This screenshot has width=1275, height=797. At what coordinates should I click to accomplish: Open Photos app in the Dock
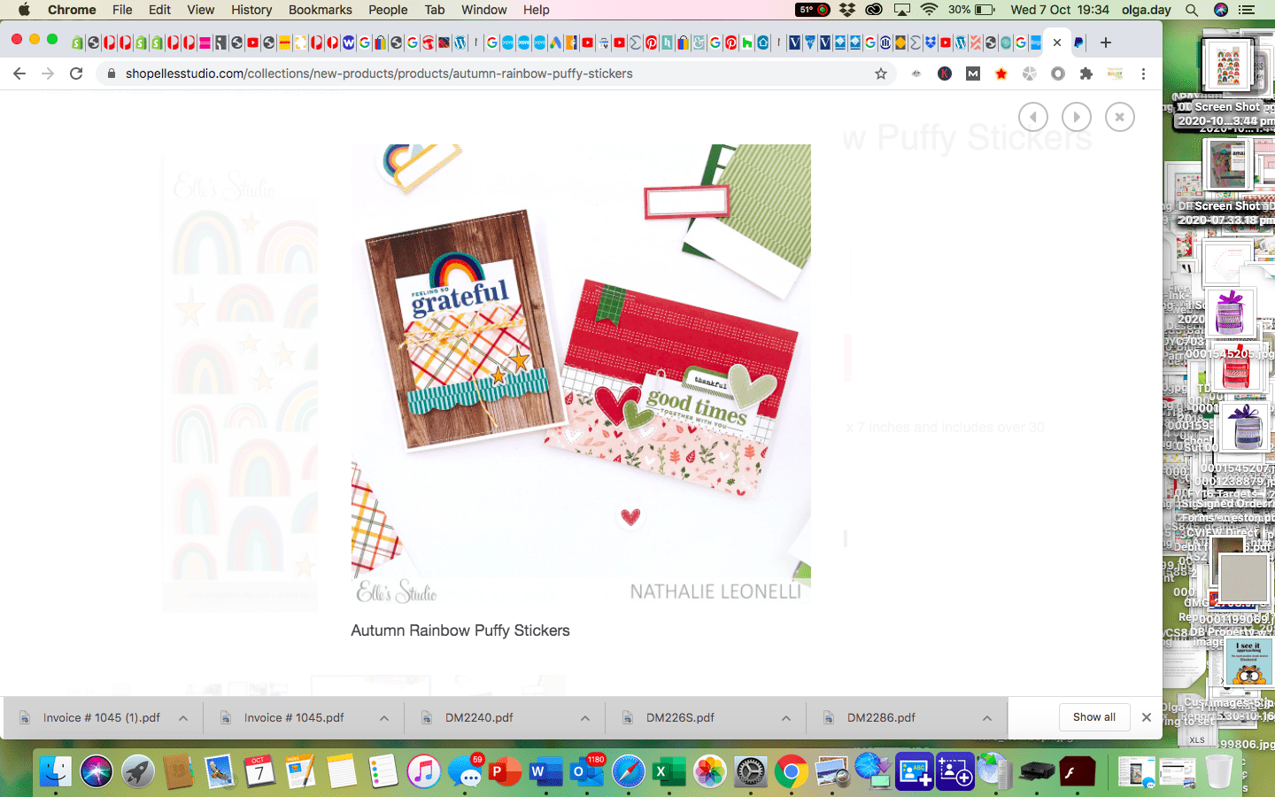point(709,772)
